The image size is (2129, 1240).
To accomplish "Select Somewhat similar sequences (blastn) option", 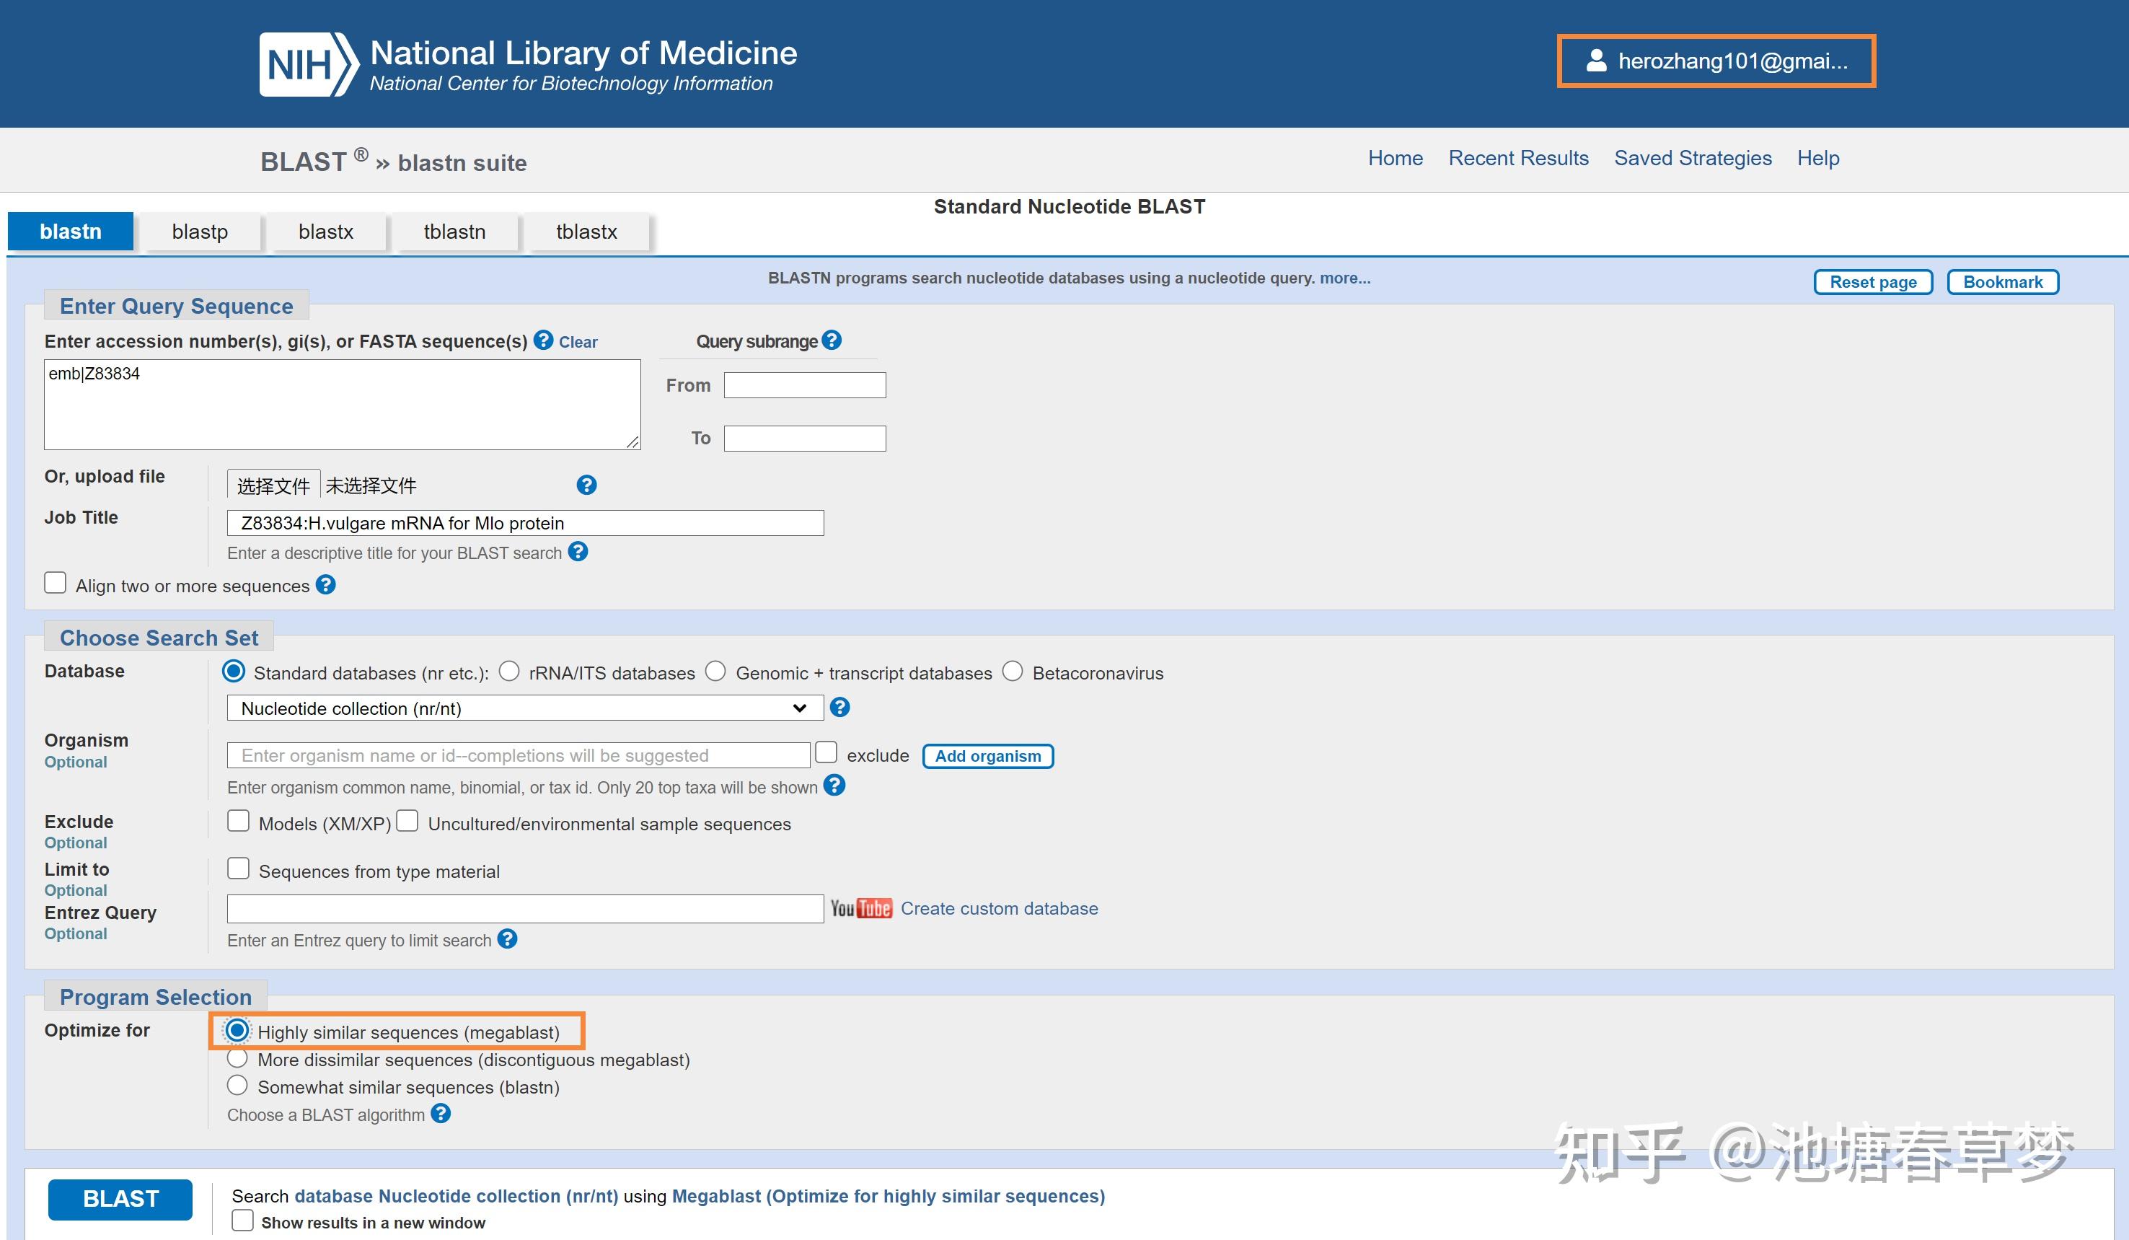I will coord(237,1086).
